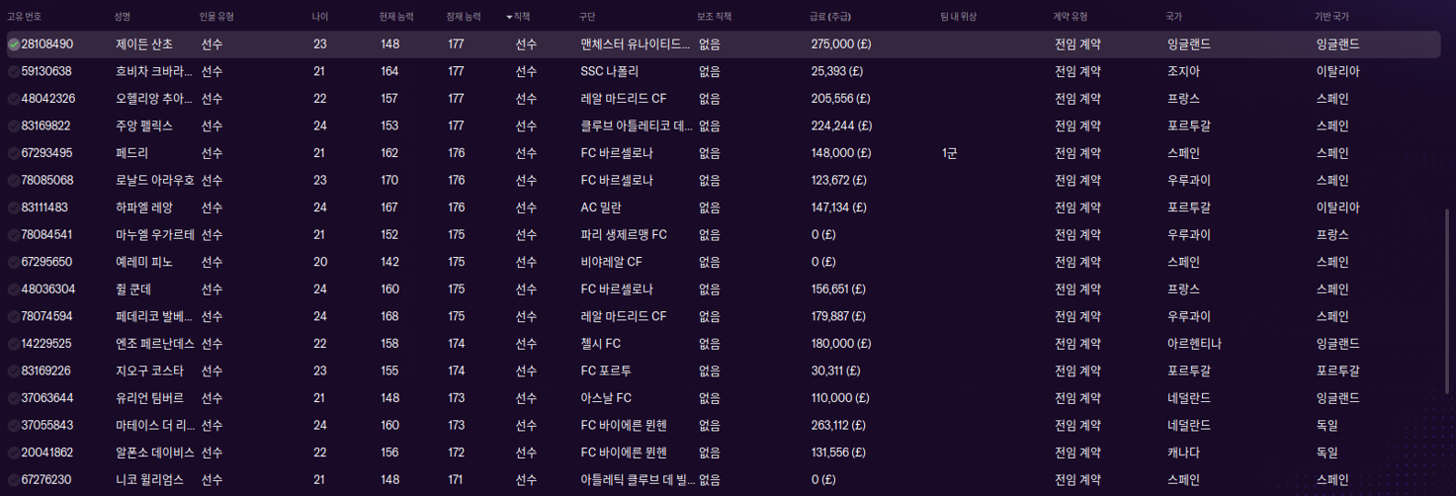Tick the selection circle for ID 59130638
Screen dimensions: 1456x496
point(14,71)
